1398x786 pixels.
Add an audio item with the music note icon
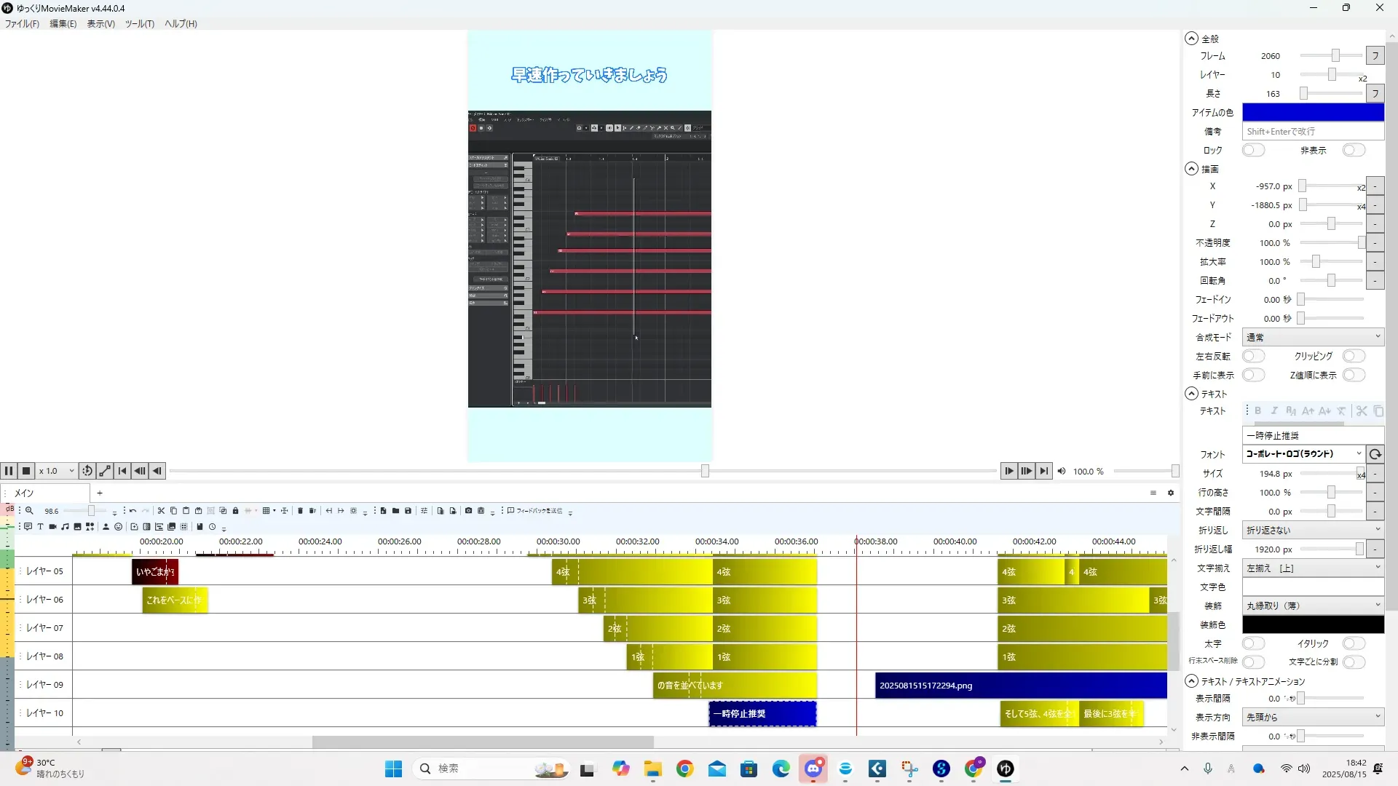click(x=65, y=527)
